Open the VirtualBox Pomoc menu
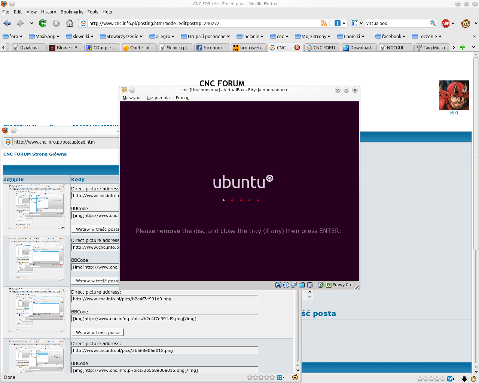This screenshot has height=383, width=479. (x=183, y=98)
